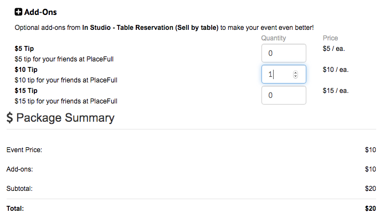Click the $10 Tip item title

(x=26, y=70)
